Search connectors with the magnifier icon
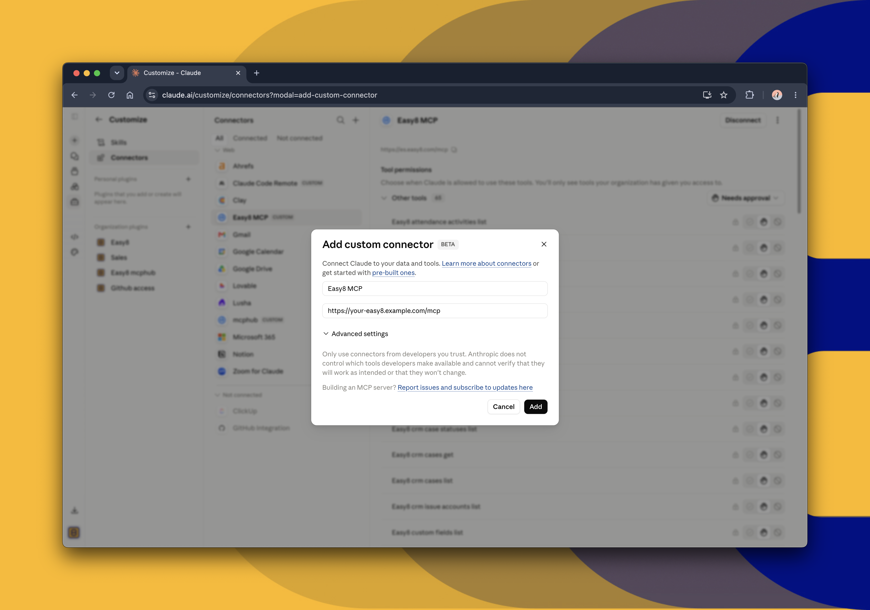 pos(341,120)
